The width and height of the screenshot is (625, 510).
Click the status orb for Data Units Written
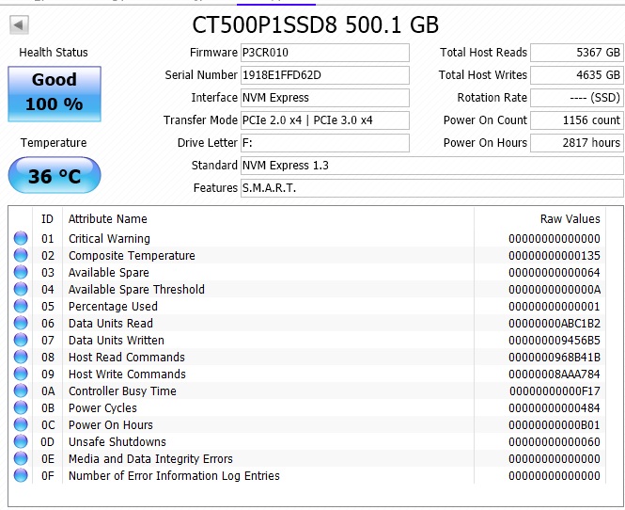click(21, 340)
